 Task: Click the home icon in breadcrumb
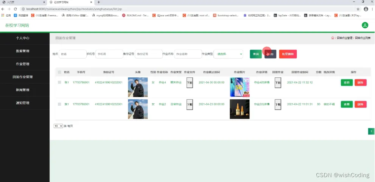tap(333, 38)
